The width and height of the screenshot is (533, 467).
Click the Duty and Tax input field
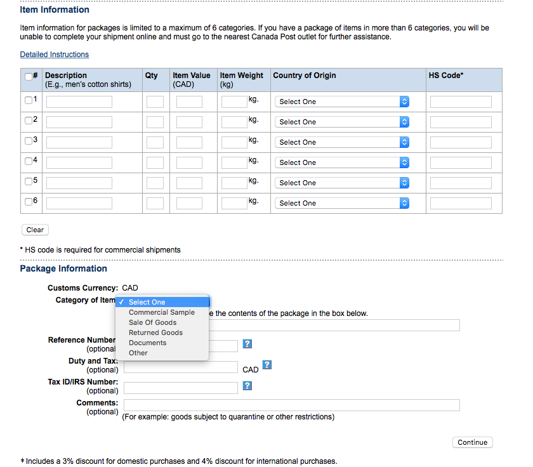(x=180, y=367)
